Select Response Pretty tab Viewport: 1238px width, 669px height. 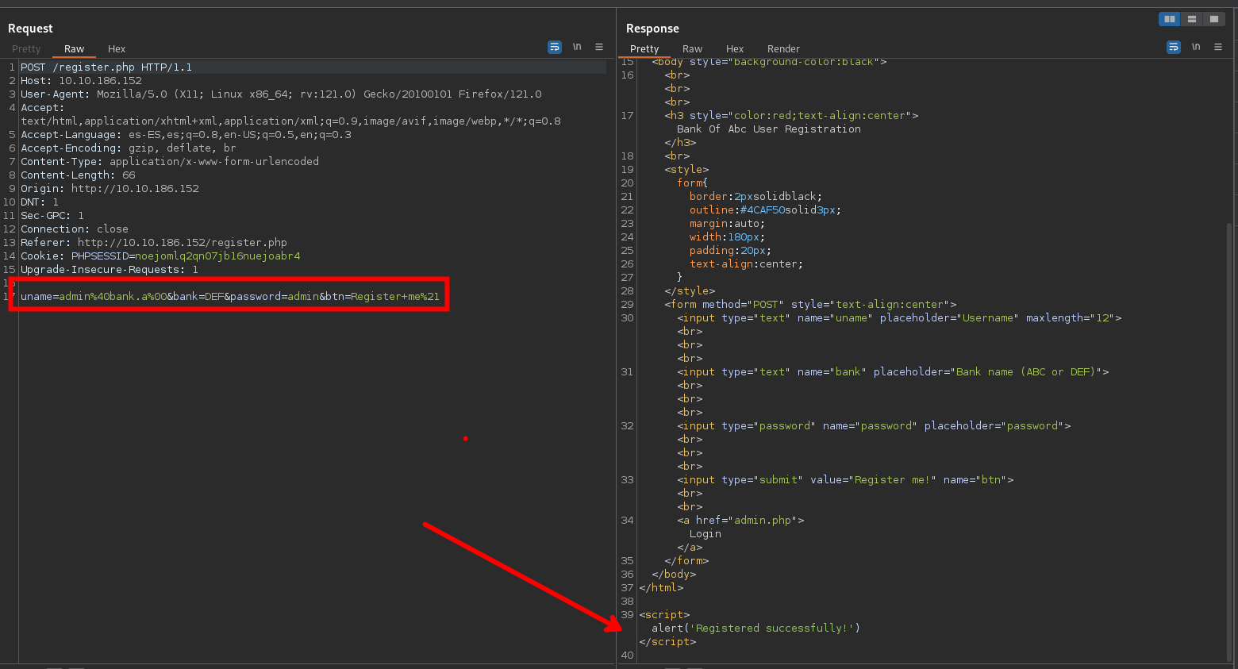click(x=644, y=49)
